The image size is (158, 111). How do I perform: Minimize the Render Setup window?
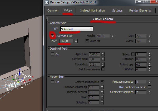(140, 2)
